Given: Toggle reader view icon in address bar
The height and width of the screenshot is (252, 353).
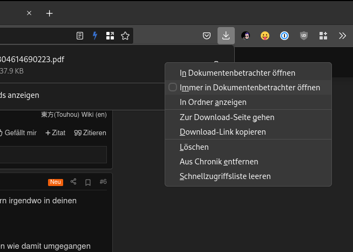Looking at the screenshot, I should 80,36.
